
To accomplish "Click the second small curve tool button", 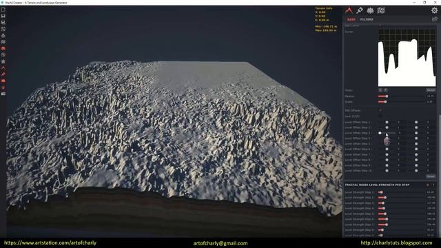I will click(x=385, y=90).
